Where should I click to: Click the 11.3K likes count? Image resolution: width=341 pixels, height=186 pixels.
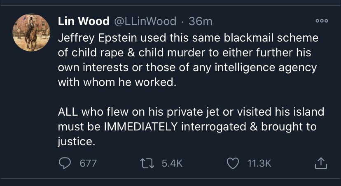click(x=259, y=163)
